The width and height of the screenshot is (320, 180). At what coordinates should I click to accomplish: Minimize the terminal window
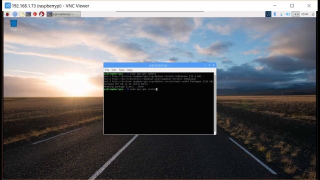(x=205, y=65)
